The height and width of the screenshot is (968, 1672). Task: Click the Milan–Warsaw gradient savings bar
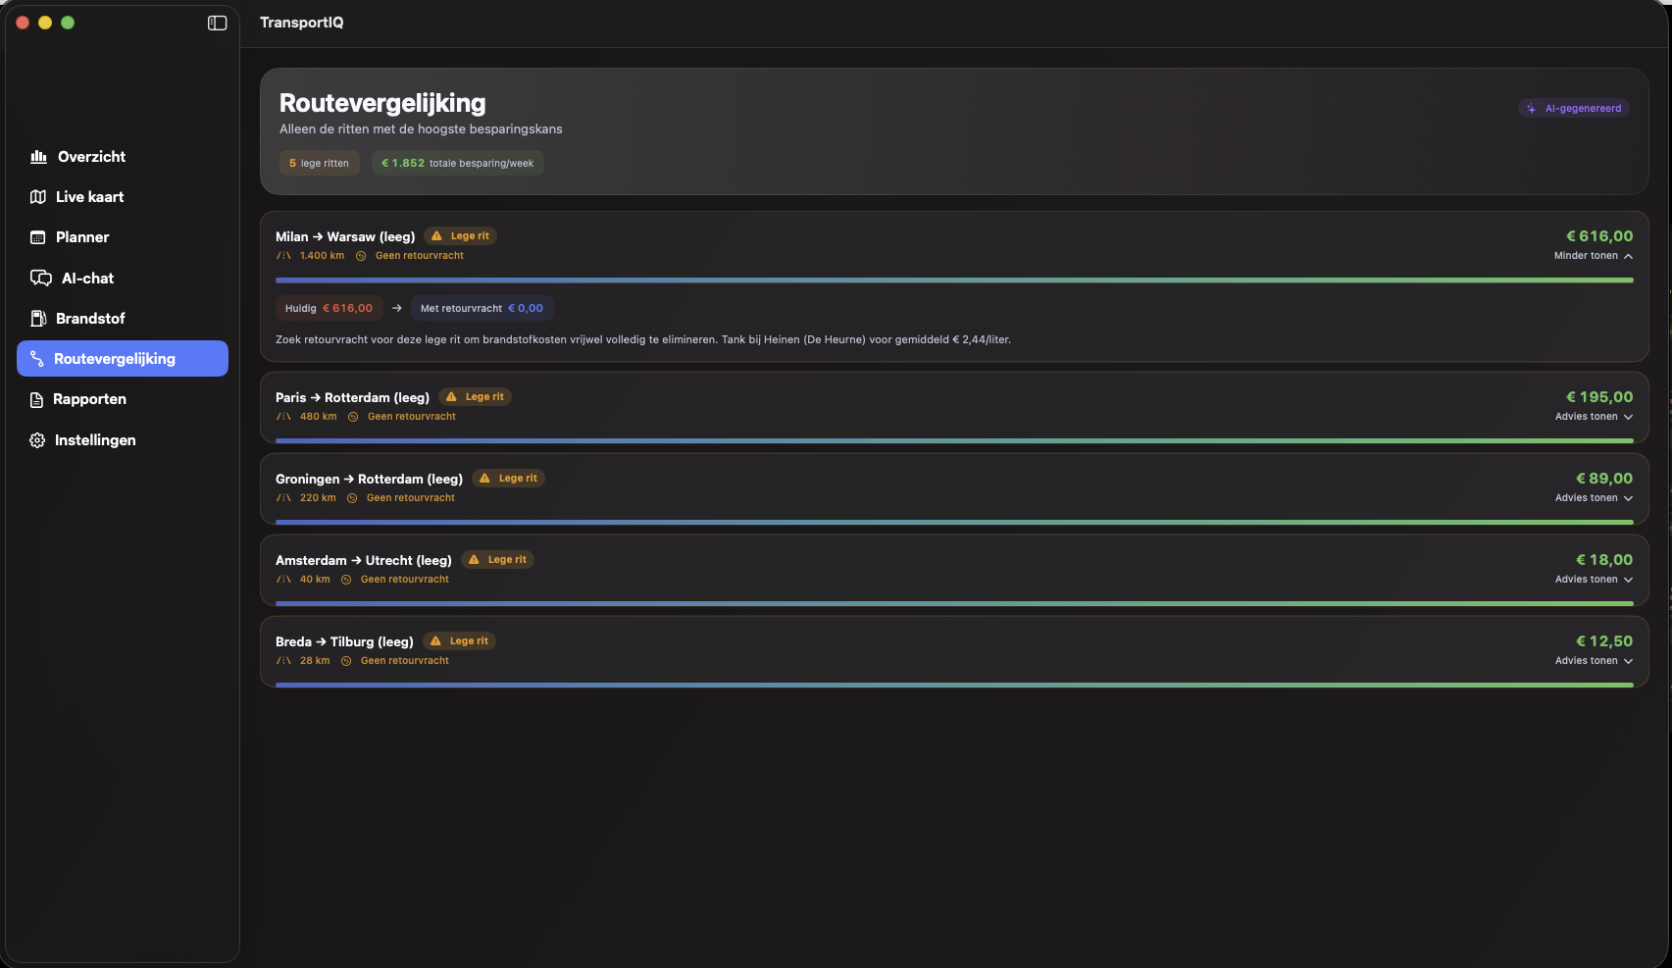click(x=953, y=280)
